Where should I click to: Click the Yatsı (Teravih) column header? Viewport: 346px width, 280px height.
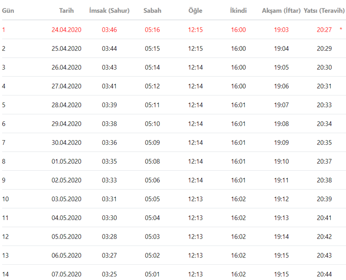(x=324, y=11)
